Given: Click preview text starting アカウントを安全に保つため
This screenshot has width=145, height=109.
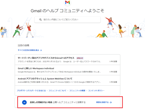Looking at the screenshot, I should tap(59, 62).
